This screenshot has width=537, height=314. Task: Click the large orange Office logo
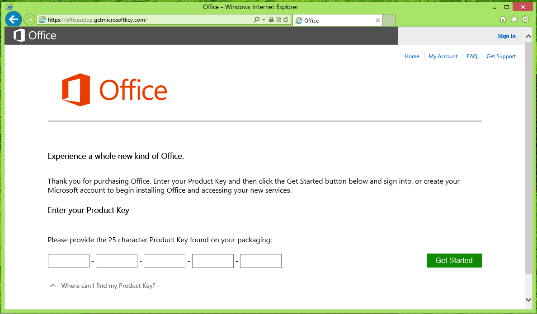tap(114, 90)
